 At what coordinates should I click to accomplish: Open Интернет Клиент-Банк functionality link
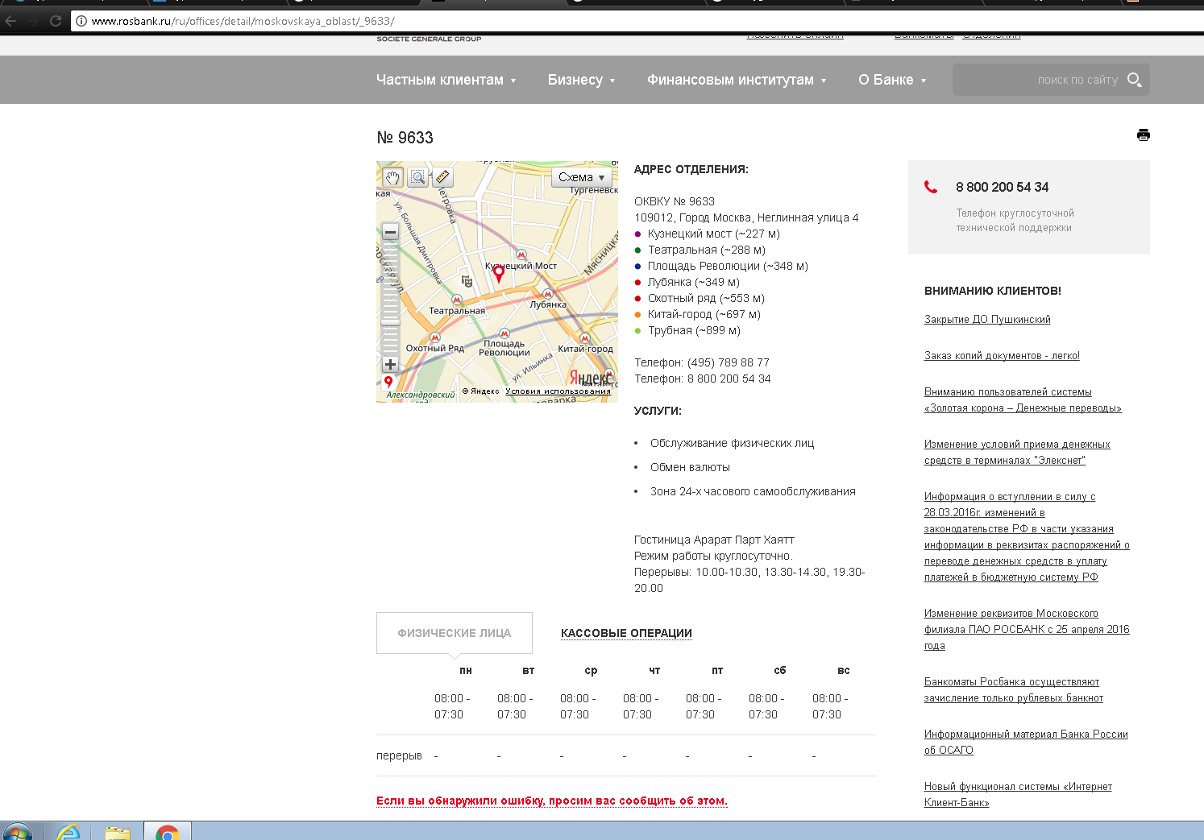pyautogui.click(x=1018, y=795)
